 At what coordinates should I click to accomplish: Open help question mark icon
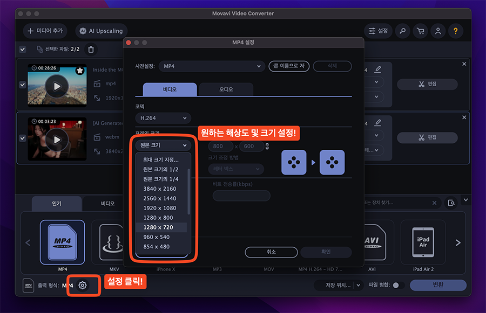(456, 31)
